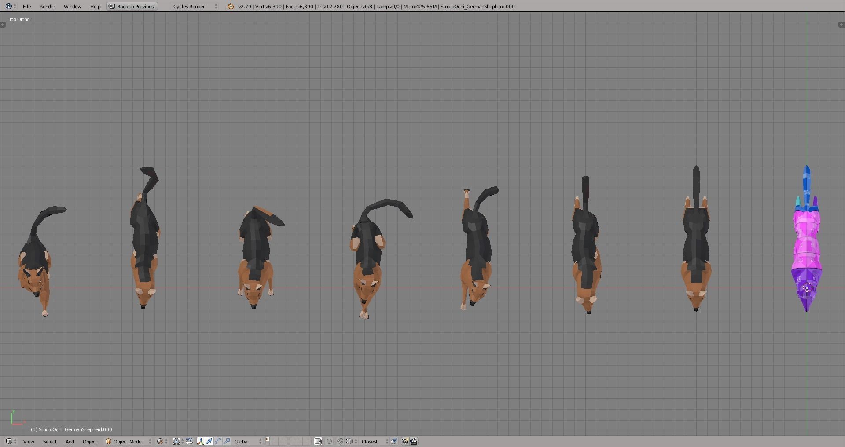Viewport: 845px width, 447px height.
Task: Click 'StudioOchi_GermanShepherd.000' in the top header
Action: coord(478,6)
